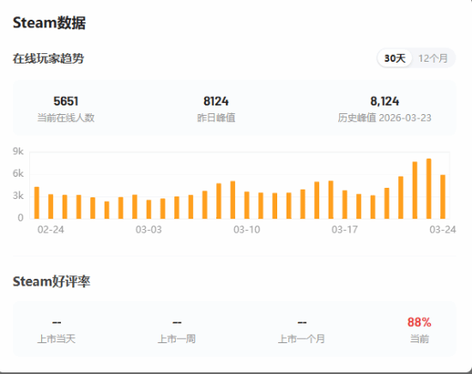This screenshot has width=472, height=374.
Task: Click the 上市一周 rating label
Action: tap(177, 339)
